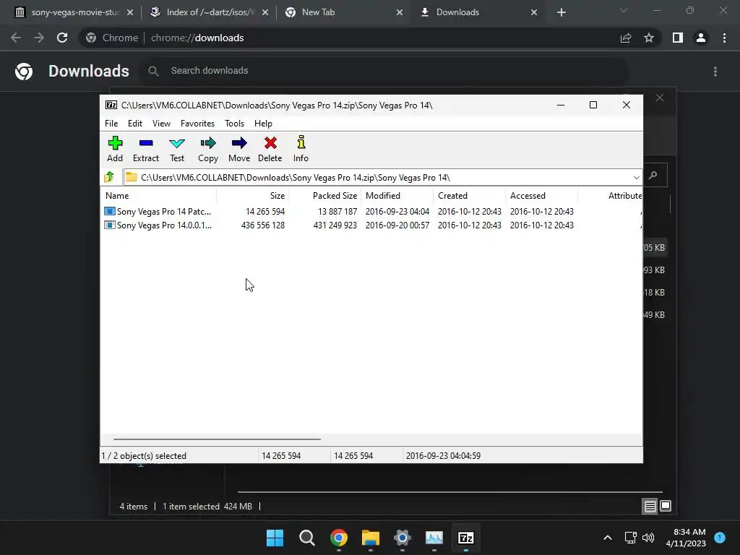Open Chrome three-dot main menu
Viewport: 740px width, 555px height.
click(x=724, y=38)
